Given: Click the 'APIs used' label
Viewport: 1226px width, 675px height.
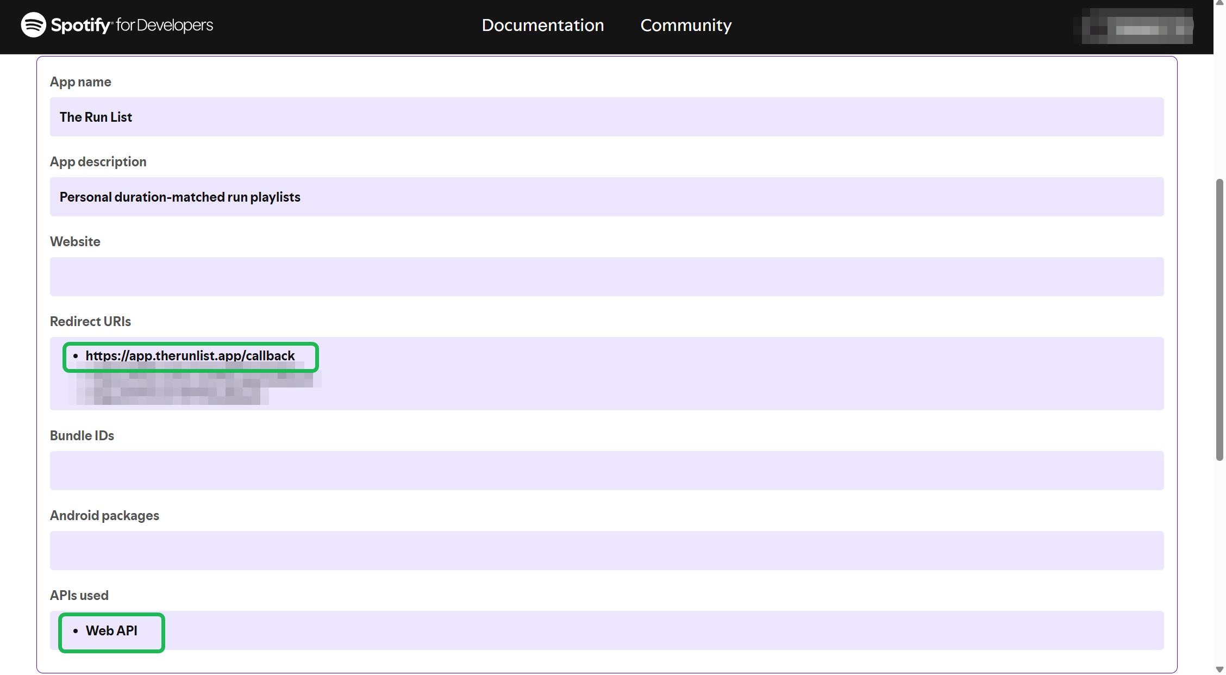Looking at the screenshot, I should [79, 596].
